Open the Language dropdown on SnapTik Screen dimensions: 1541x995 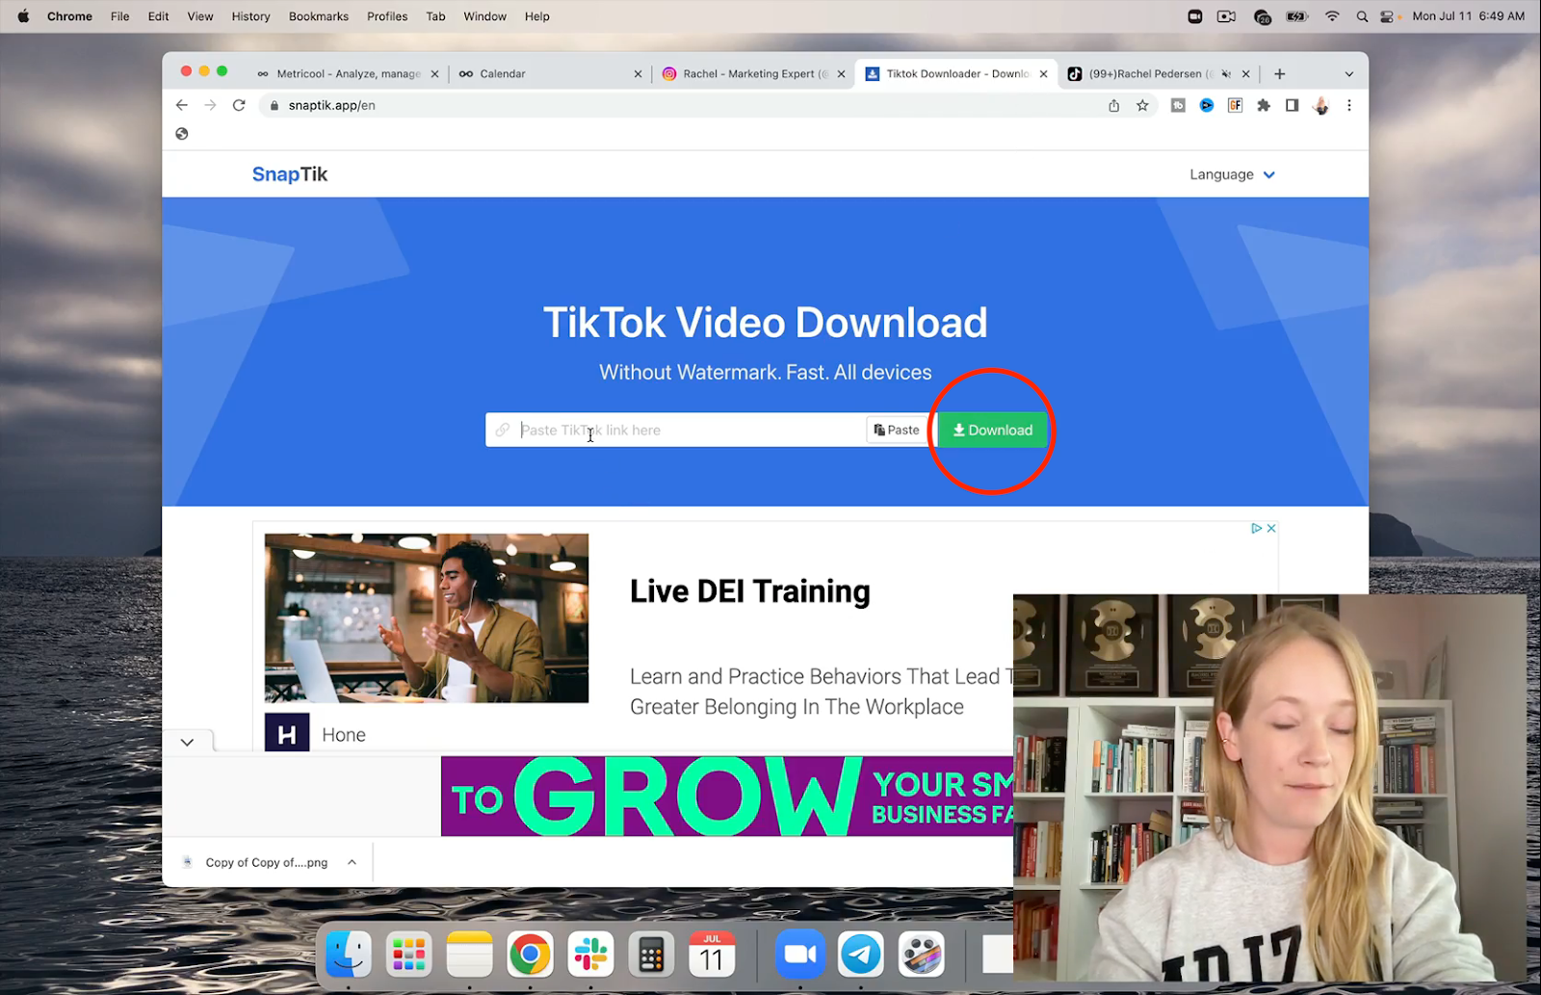coord(1232,174)
